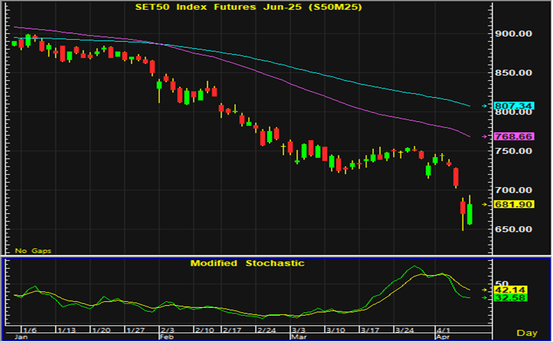The height and width of the screenshot is (343, 553).
Task: Click the green arrow beside 32.58
Action: pos(484,297)
